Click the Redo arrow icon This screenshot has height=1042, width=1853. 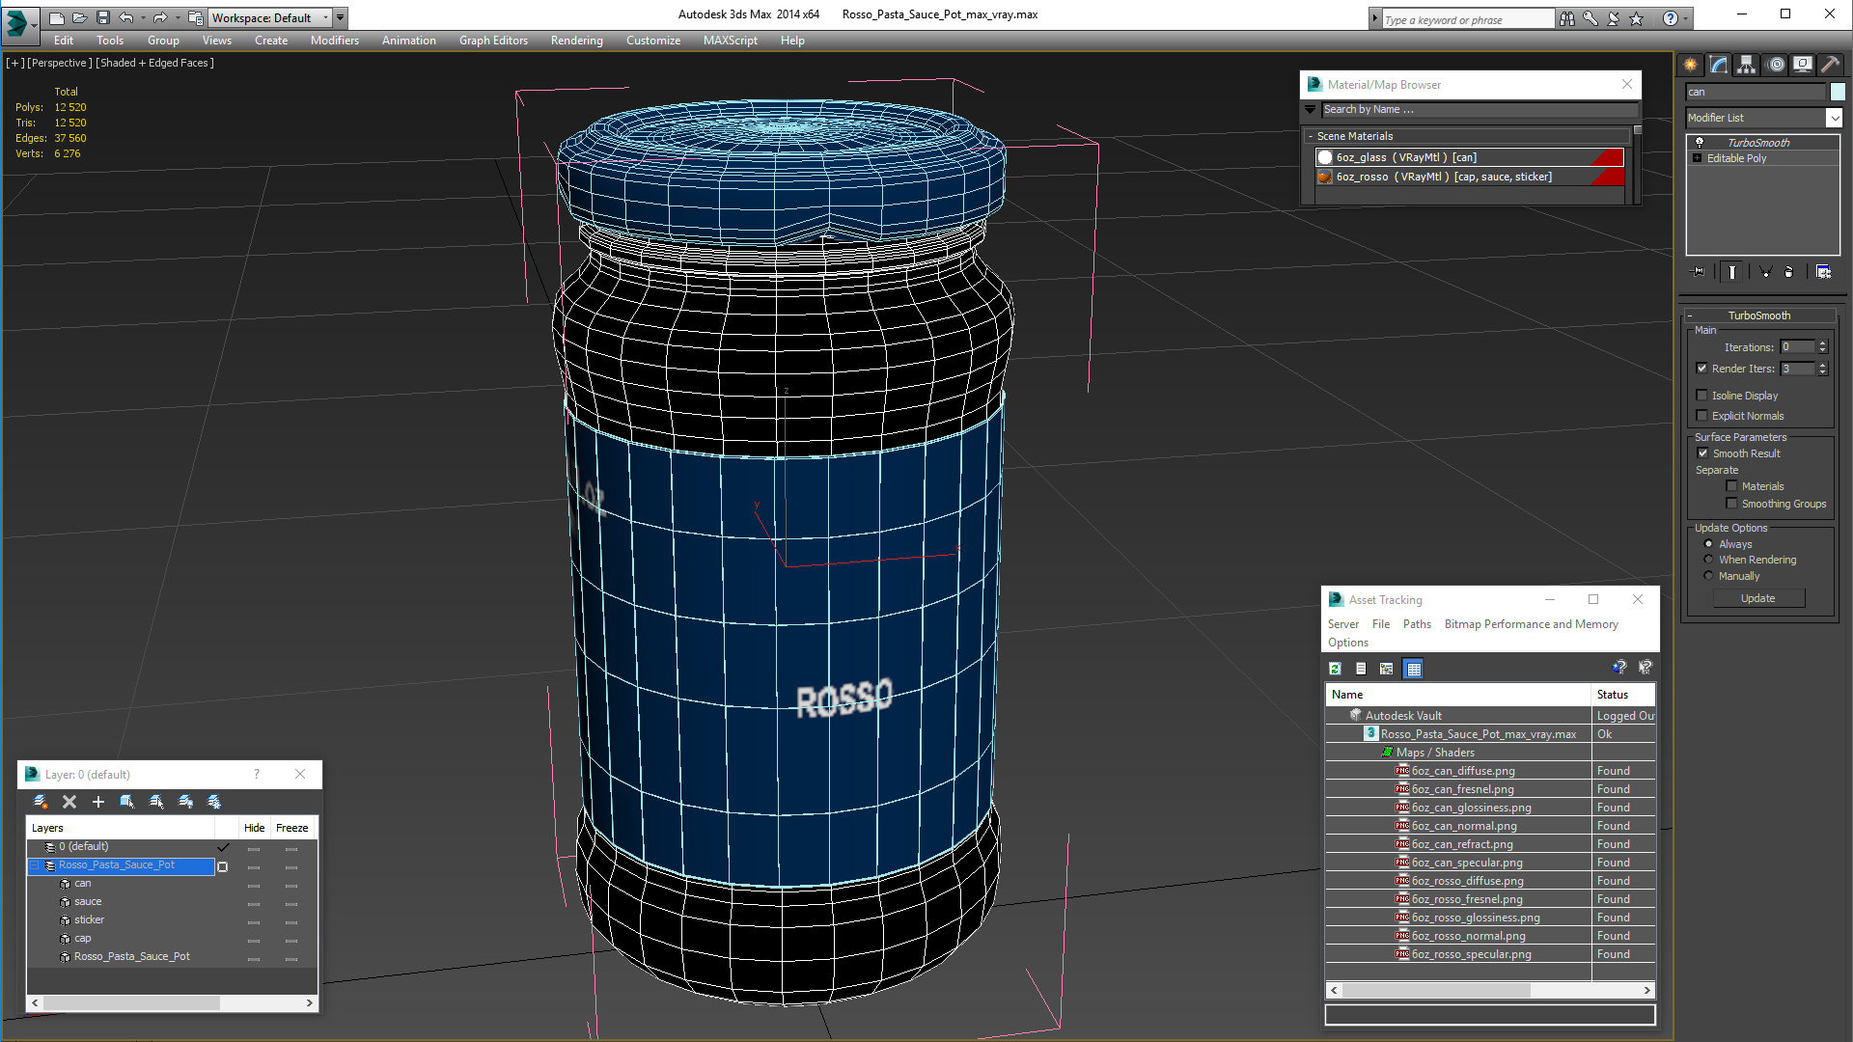(x=159, y=17)
